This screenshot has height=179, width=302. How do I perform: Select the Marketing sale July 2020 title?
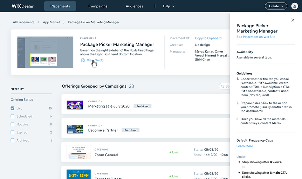point(109,106)
